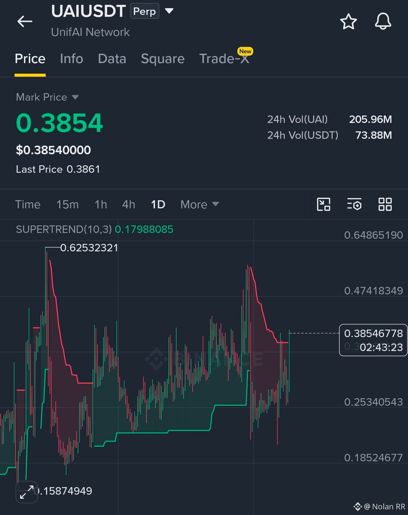408x515 pixels.
Task: Go back using the left arrow
Action: tap(25, 22)
